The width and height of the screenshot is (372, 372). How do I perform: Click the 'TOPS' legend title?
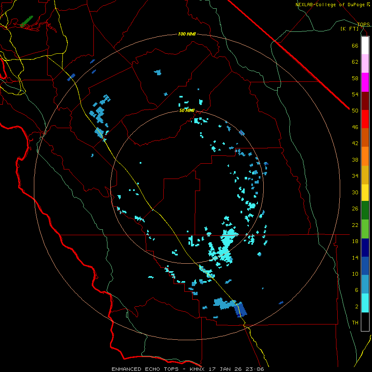pyautogui.click(x=363, y=24)
